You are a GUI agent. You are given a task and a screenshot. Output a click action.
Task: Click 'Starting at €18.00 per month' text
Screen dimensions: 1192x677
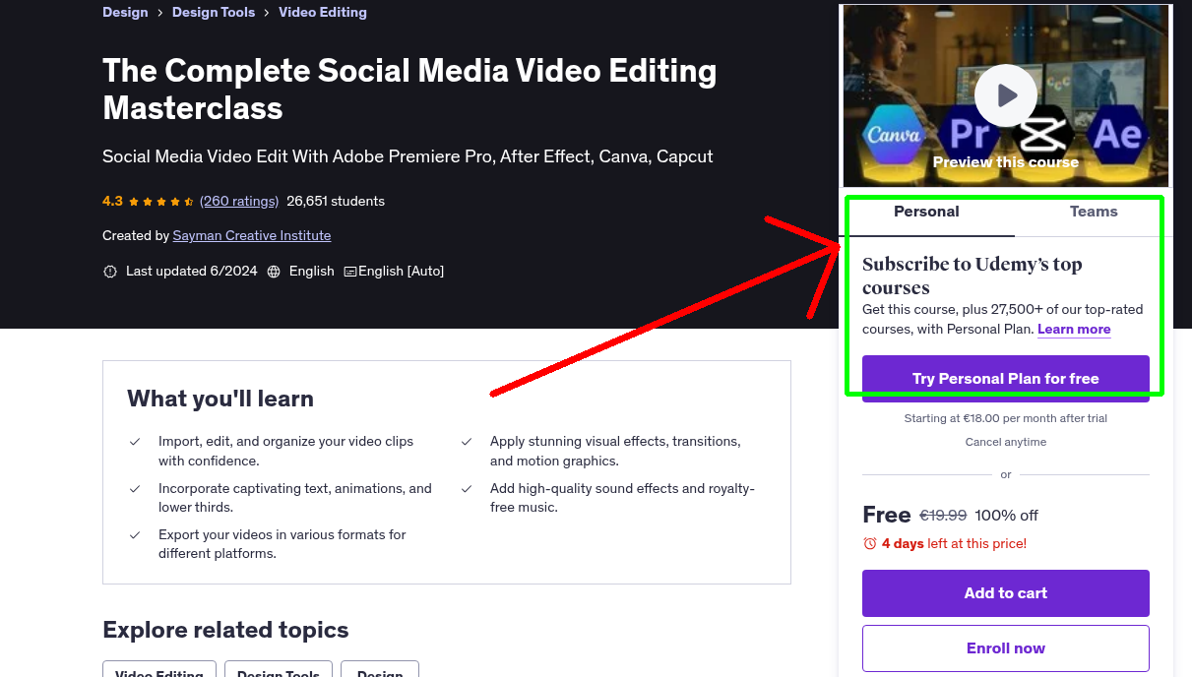tap(1006, 418)
